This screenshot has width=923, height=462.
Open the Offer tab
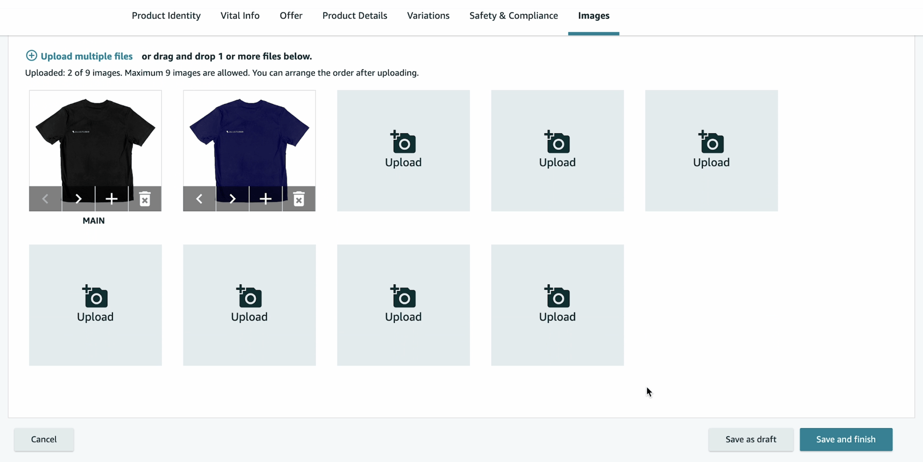point(290,15)
